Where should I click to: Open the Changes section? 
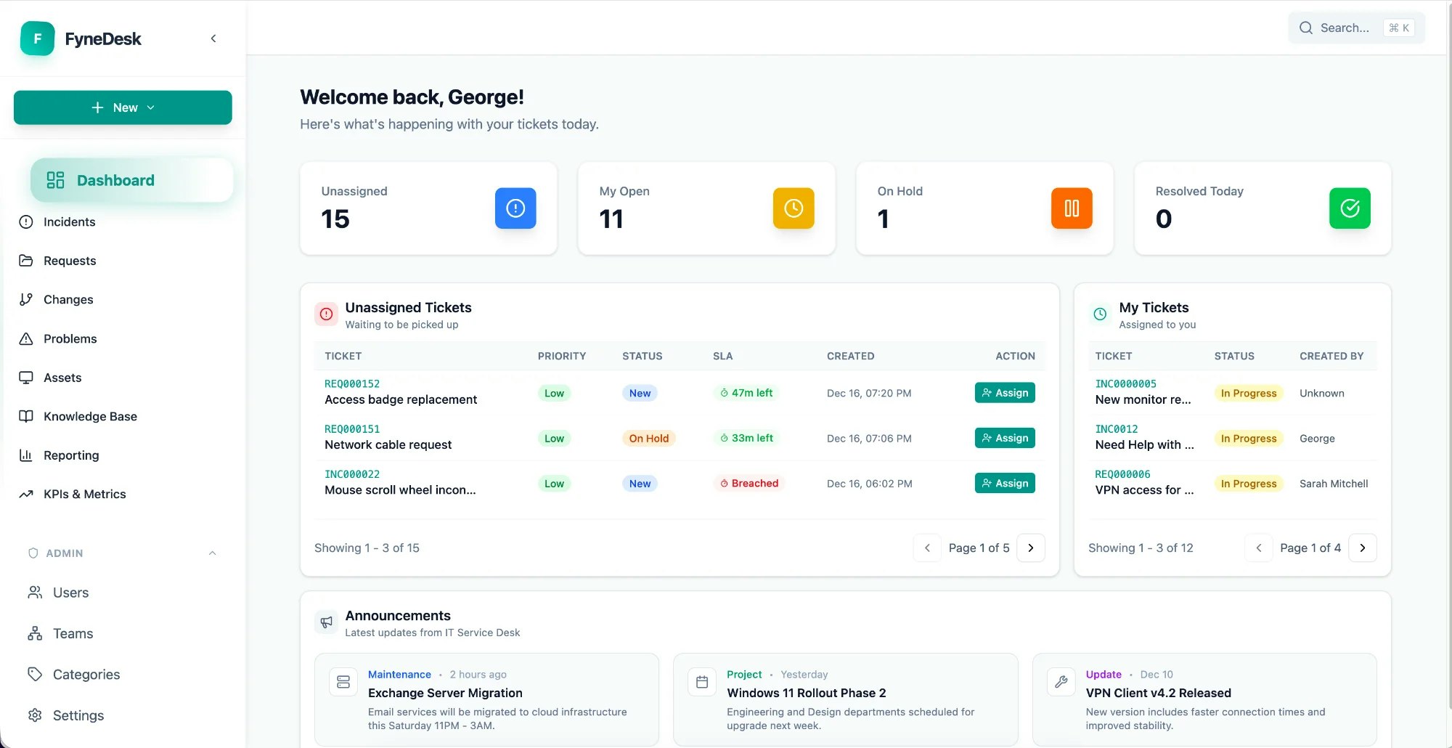tap(68, 299)
